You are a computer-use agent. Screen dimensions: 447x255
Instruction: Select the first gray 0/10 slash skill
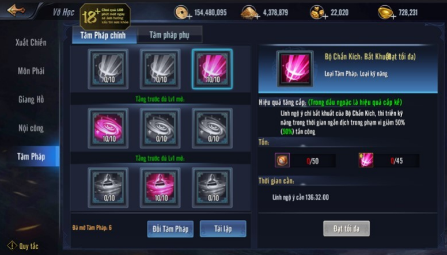(108, 69)
